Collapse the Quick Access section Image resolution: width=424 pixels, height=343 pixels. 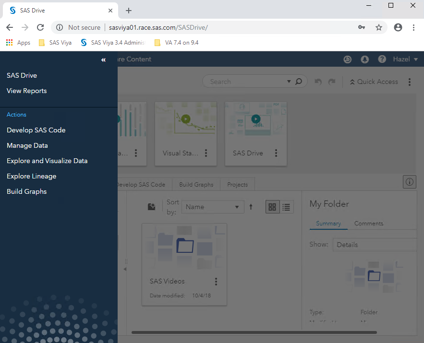pyautogui.click(x=374, y=82)
